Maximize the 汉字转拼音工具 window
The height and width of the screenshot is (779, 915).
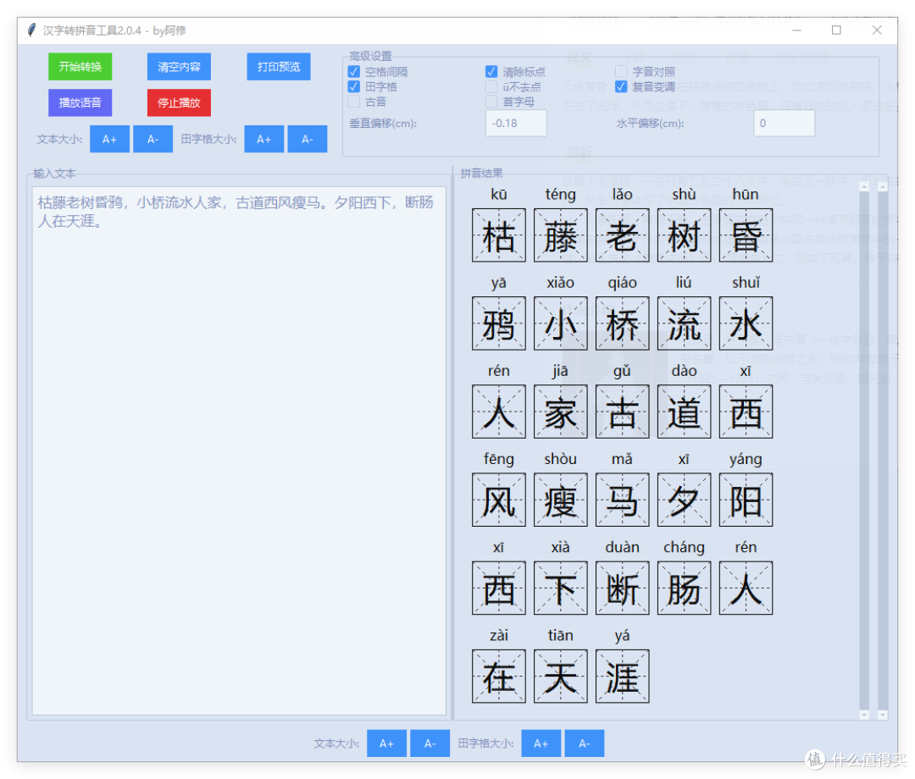coord(836,30)
